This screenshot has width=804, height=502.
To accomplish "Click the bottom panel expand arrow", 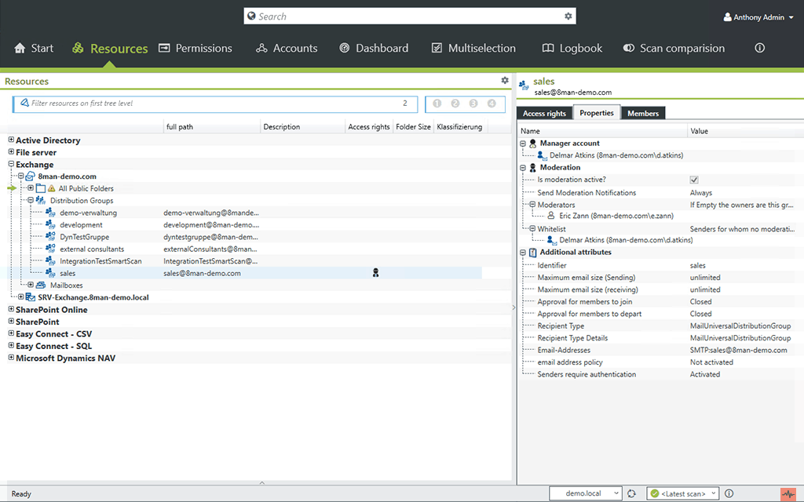I will 262,482.
